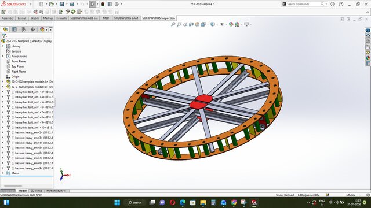Switch to the SOLIDWORKS CAM tab
Image resolution: width=371 pixels, height=208 pixels.
coord(126,18)
